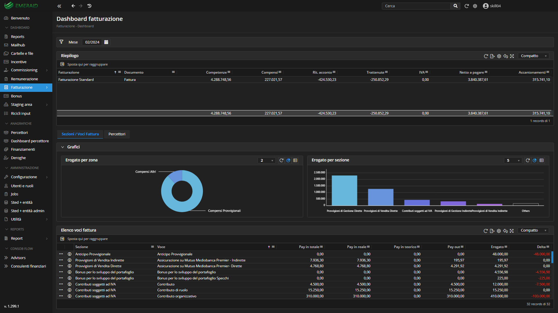The height and width of the screenshot is (313, 558).
Task: Open global settings gear in top bar
Action: 475,6
